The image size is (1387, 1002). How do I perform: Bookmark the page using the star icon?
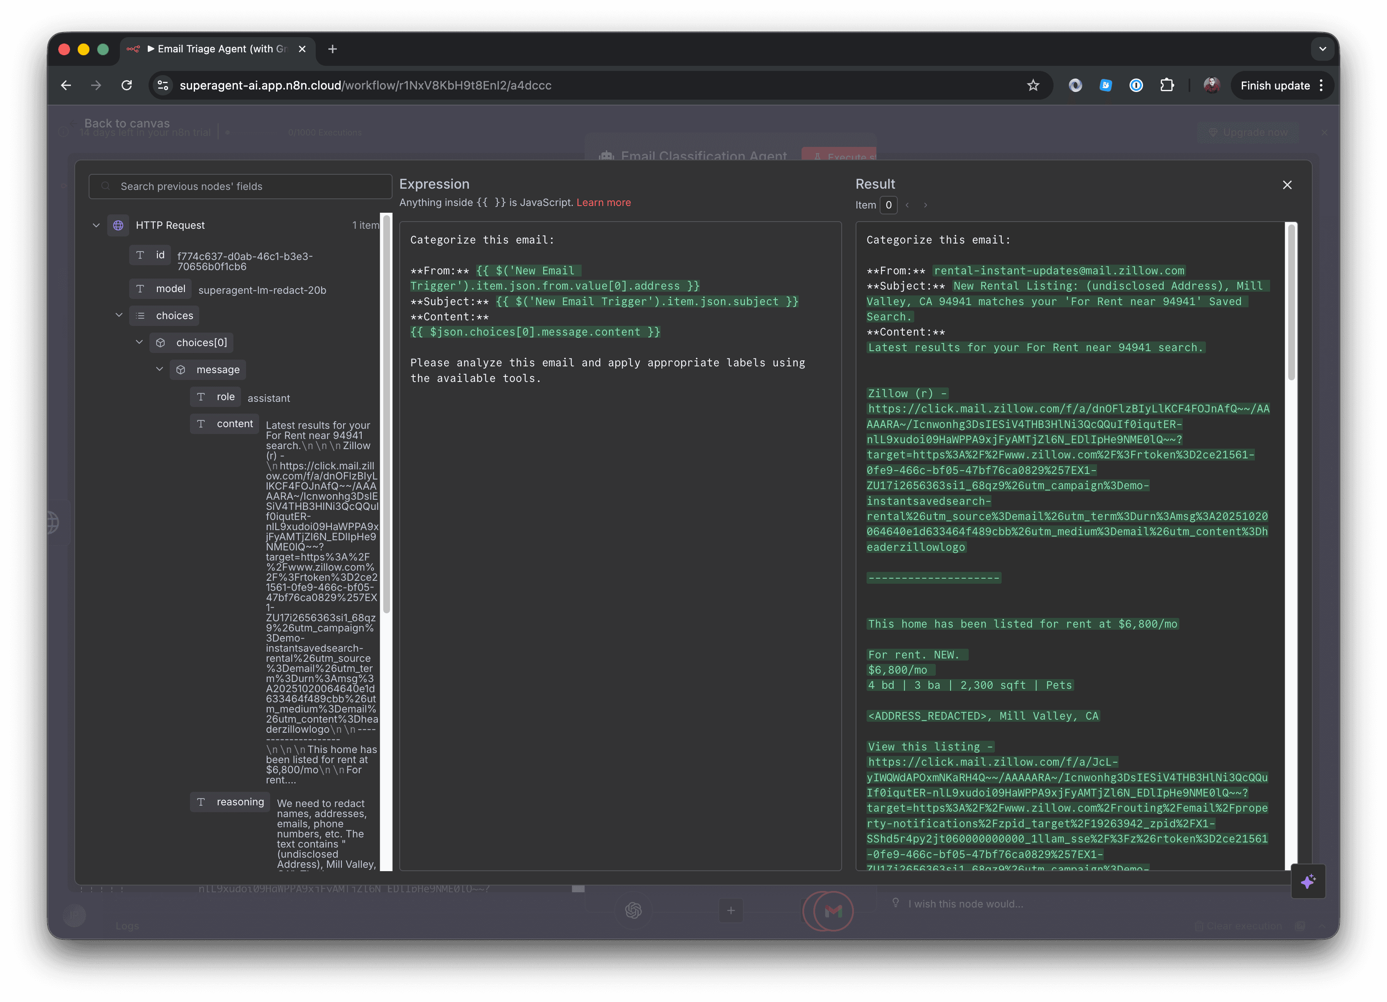[1033, 86]
